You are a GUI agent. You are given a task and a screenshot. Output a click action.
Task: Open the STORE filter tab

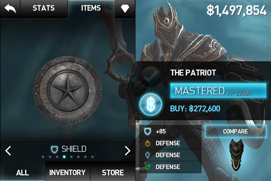click(x=113, y=172)
